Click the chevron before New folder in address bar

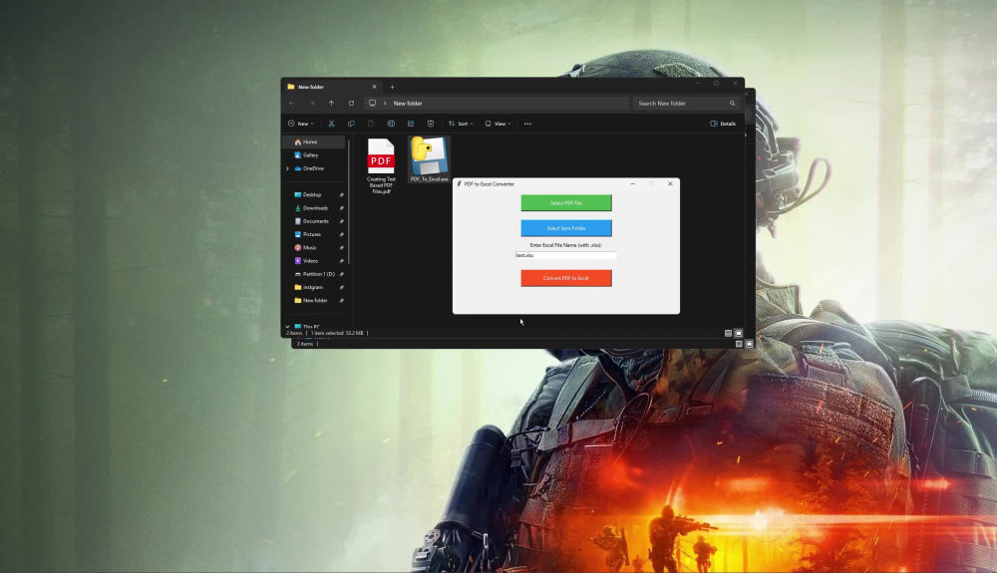coord(384,103)
